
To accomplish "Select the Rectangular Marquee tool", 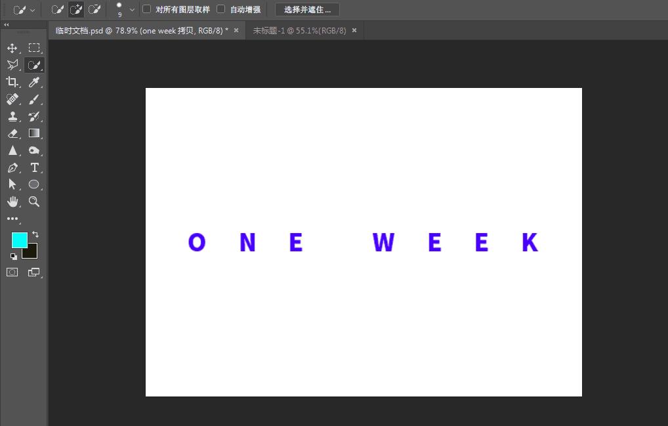I will coord(34,48).
